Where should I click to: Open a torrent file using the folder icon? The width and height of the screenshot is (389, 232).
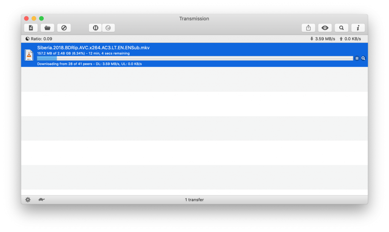point(47,28)
